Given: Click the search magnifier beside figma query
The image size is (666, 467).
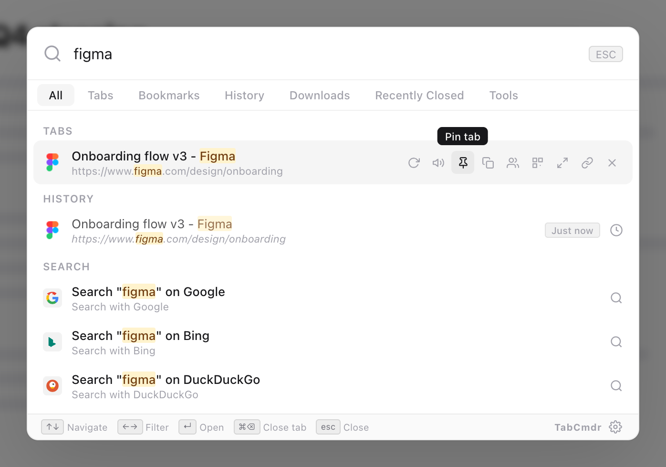Looking at the screenshot, I should point(52,53).
